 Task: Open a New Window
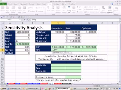tap(64, 9)
